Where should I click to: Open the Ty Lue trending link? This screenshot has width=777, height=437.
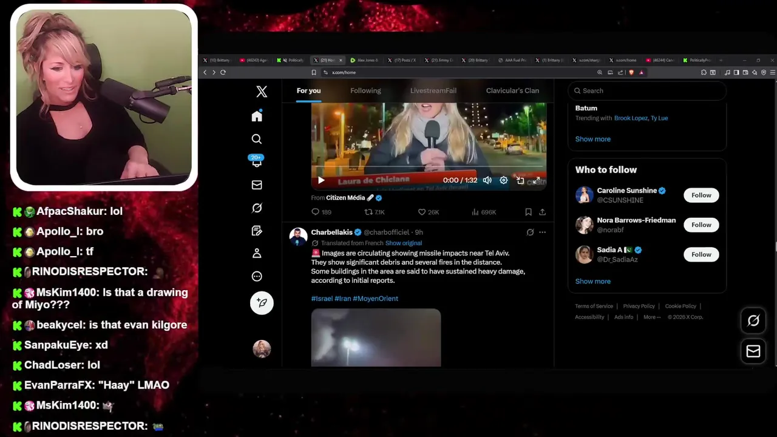point(659,118)
